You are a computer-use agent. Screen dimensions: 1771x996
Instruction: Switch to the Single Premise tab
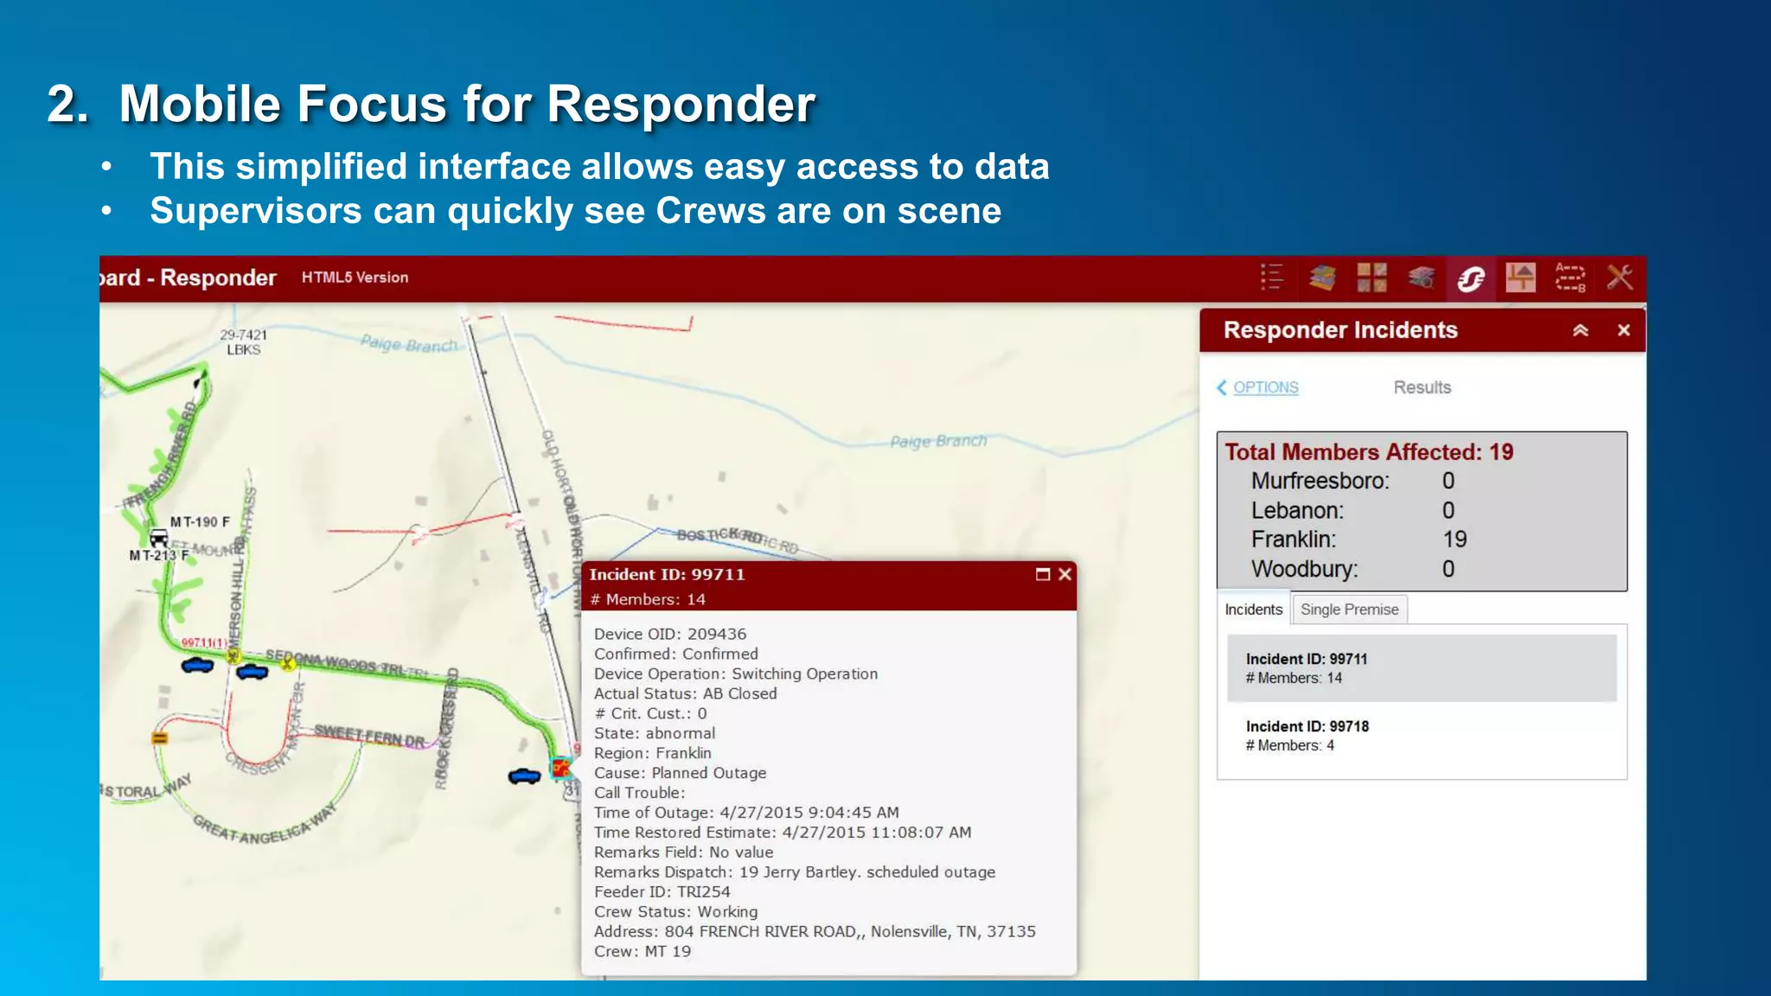click(1349, 610)
